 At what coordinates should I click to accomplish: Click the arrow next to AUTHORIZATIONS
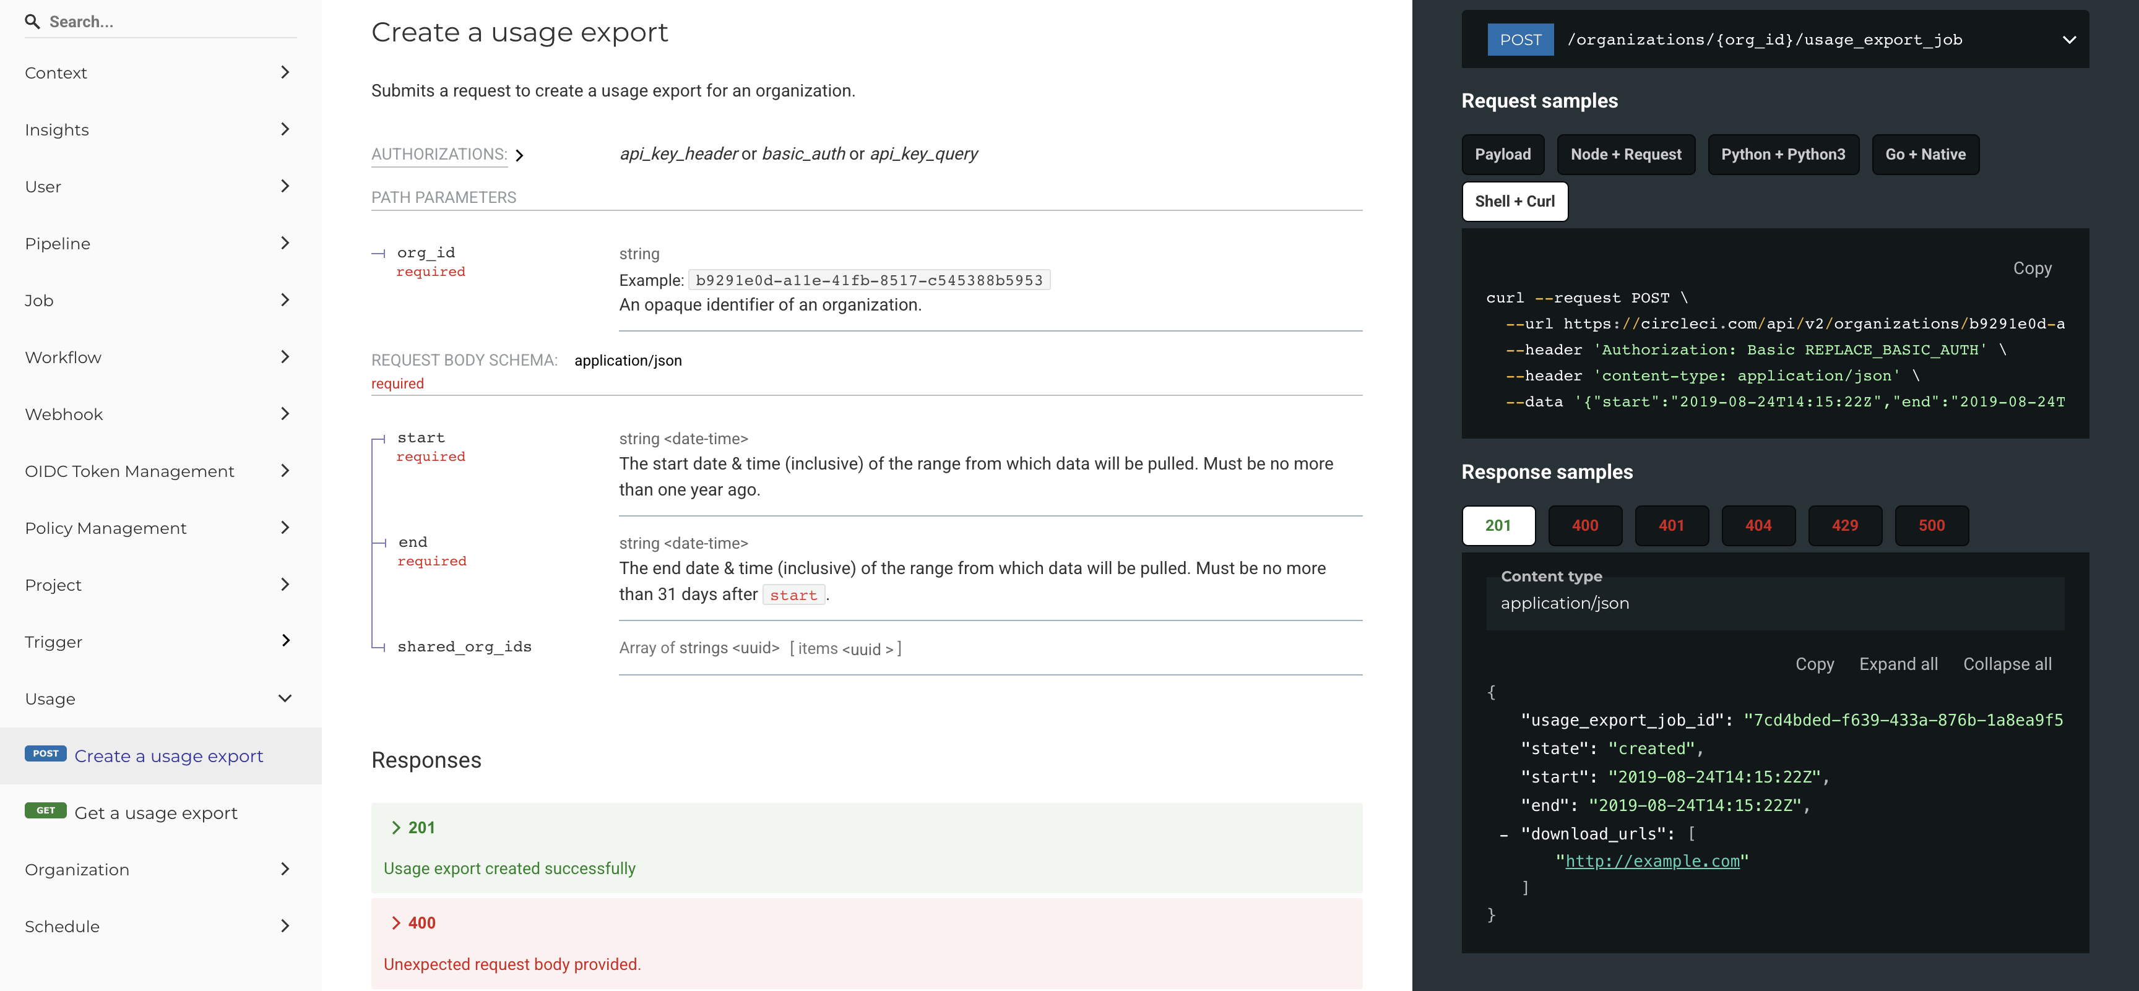pos(520,155)
